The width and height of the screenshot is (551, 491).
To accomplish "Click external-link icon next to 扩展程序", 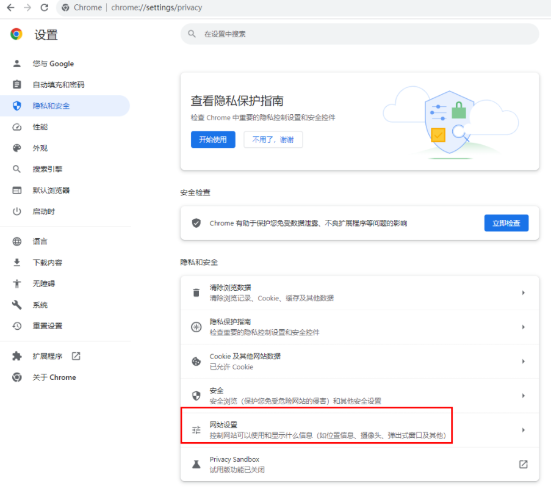I will [x=76, y=356].
